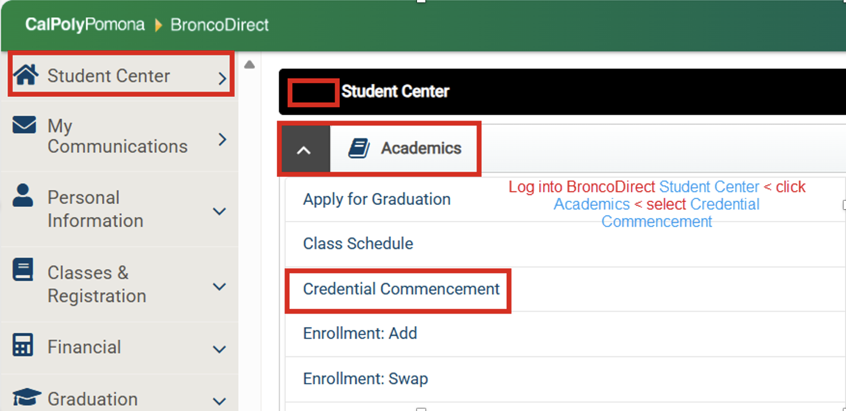Open the Class Schedule page
The image size is (846, 411).
(358, 244)
